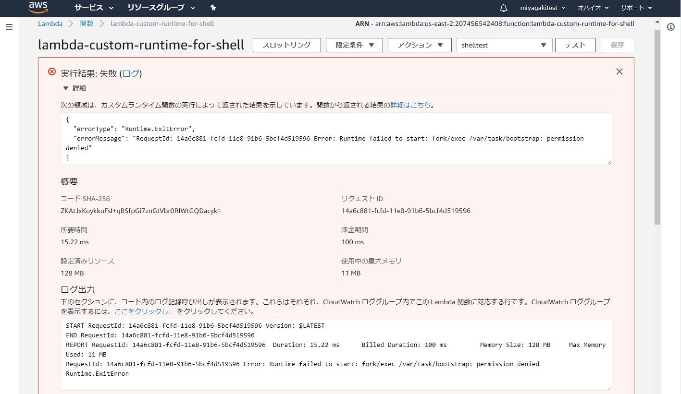This screenshot has height=394, width=681.
Task: Click the テスト test button
Action: tap(575, 45)
